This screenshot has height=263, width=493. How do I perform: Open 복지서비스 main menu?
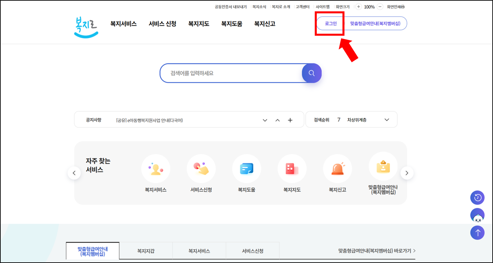124,24
